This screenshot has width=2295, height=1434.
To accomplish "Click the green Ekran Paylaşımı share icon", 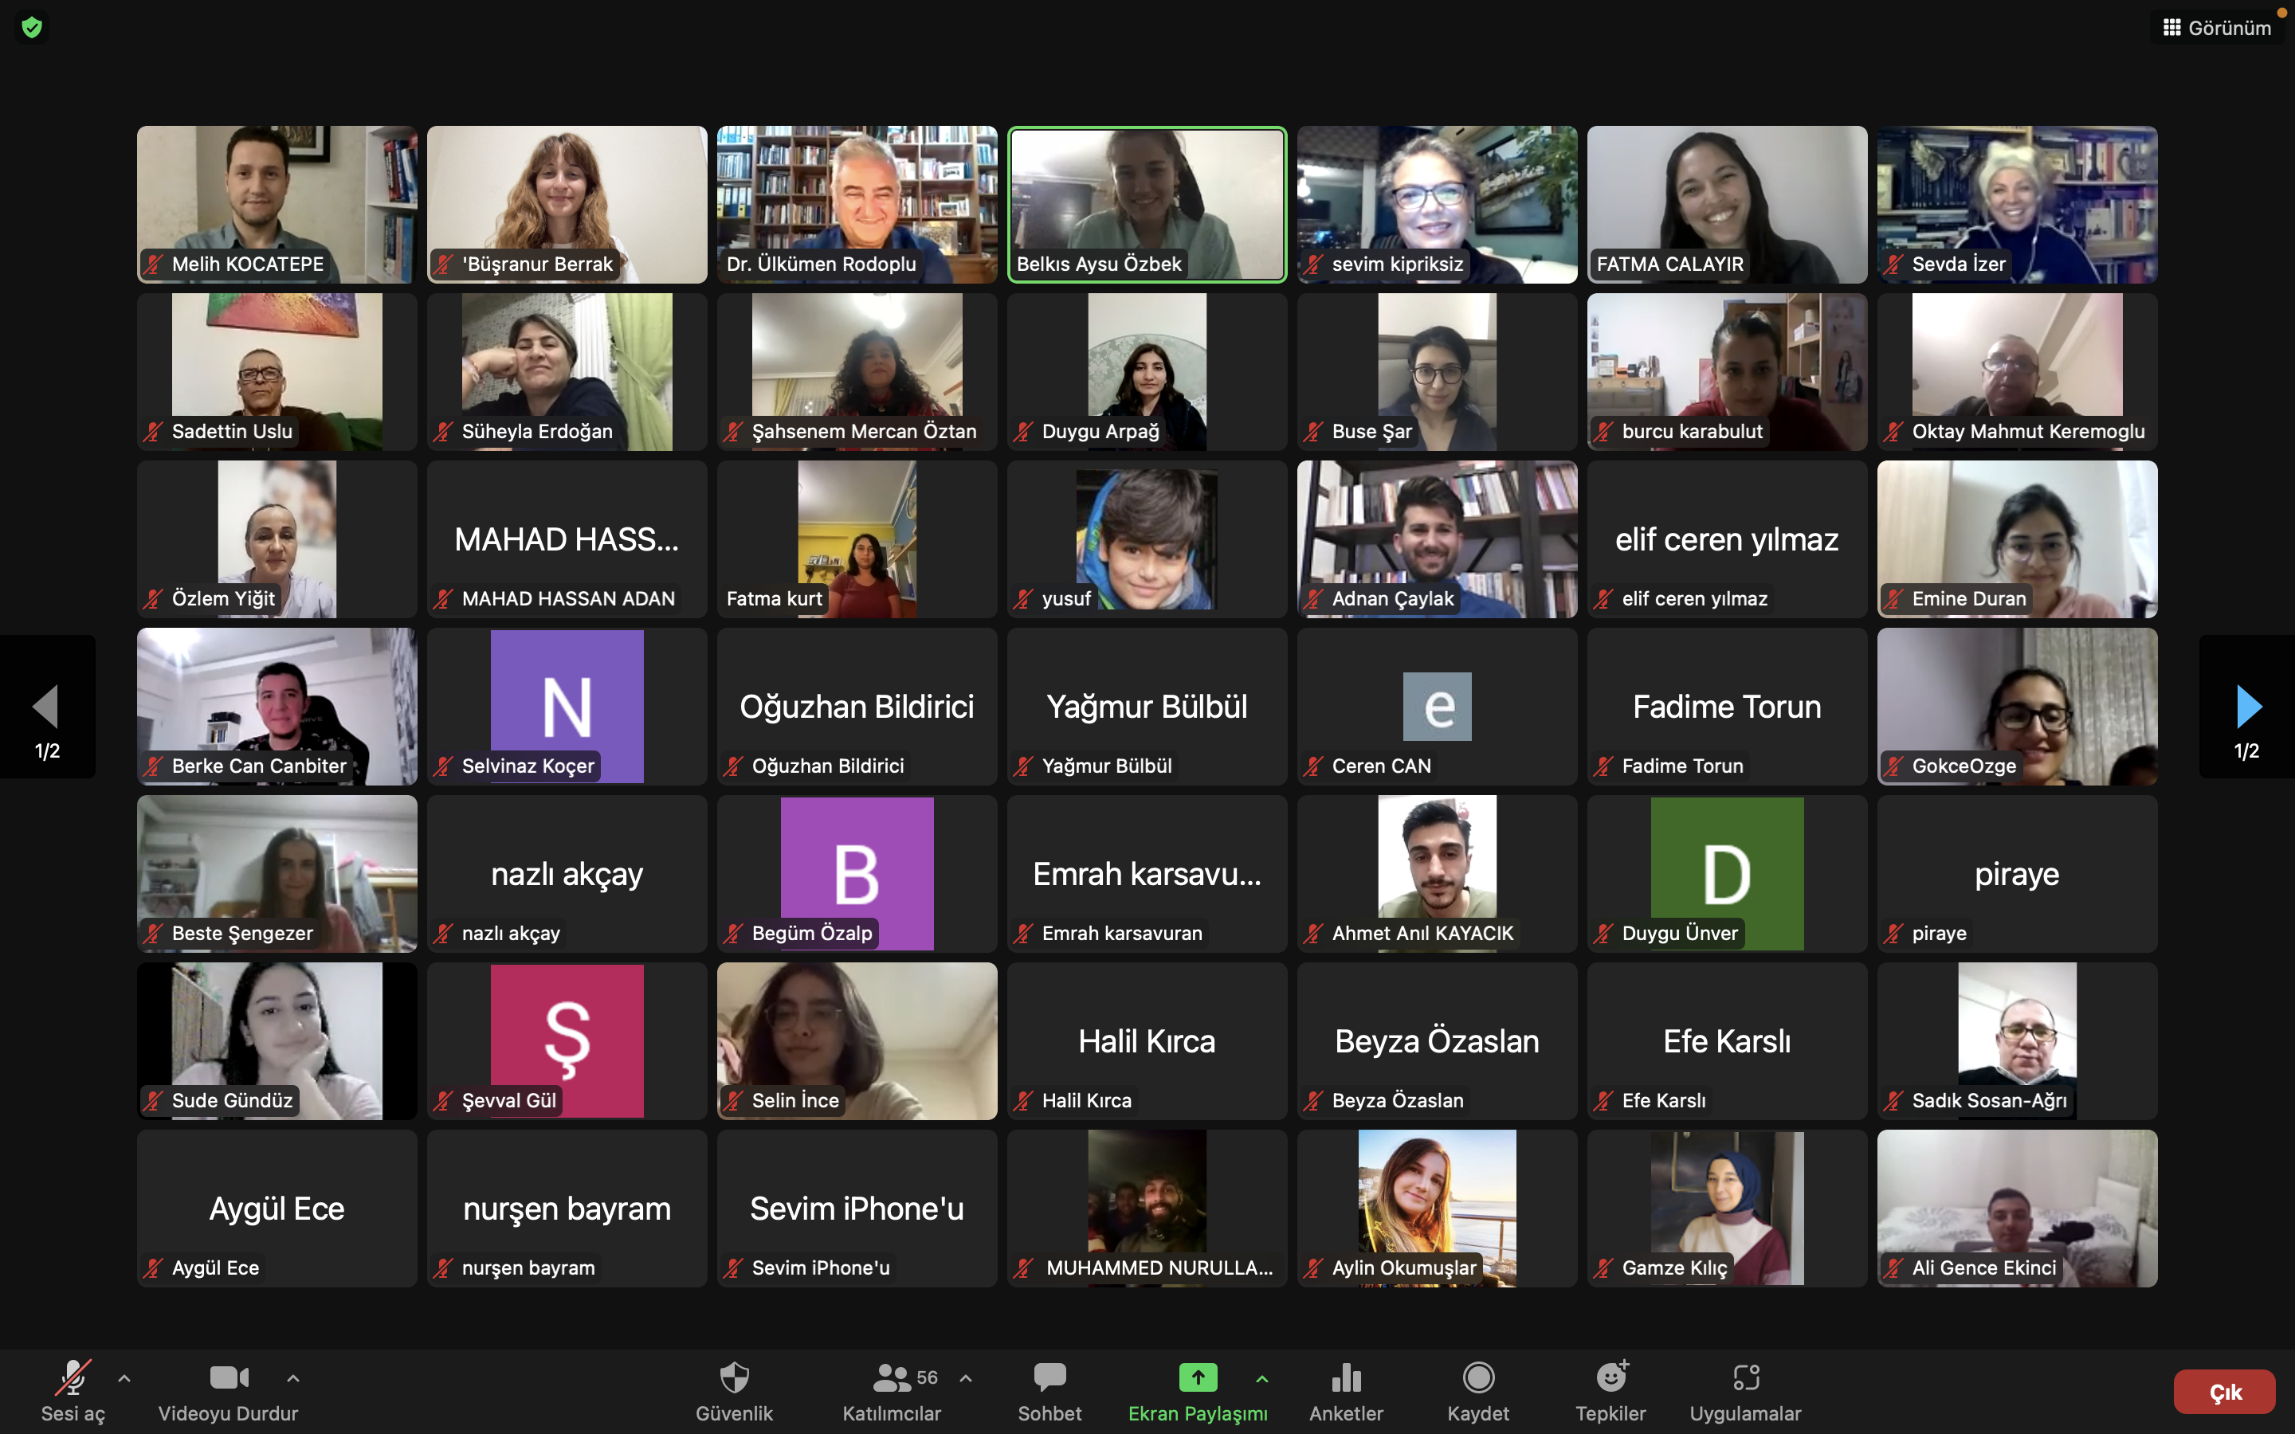I will (x=1197, y=1377).
